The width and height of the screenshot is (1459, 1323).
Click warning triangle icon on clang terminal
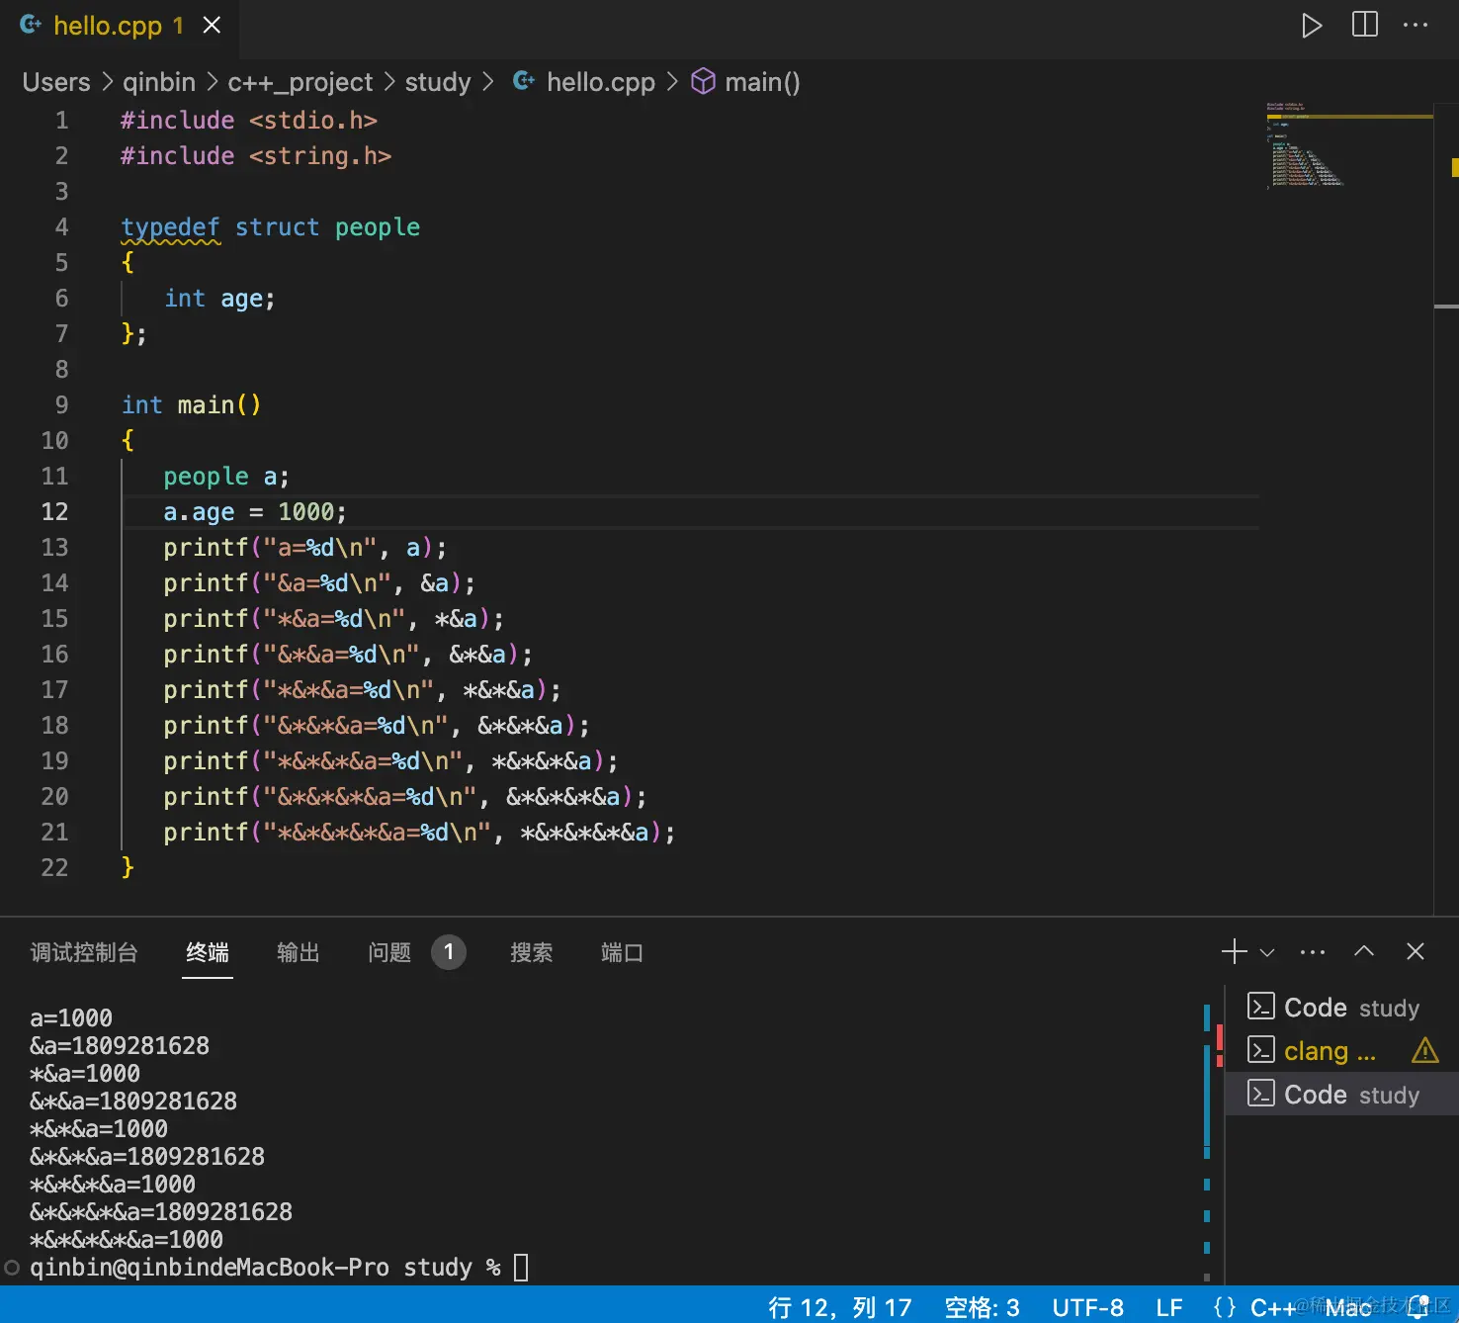1425,1050
